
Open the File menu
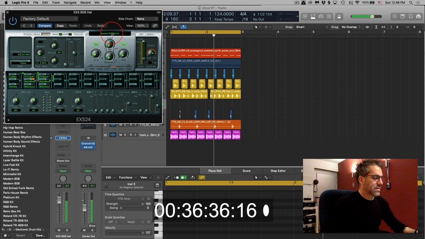pos(35,3)
